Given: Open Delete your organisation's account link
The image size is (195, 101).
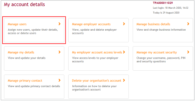Looking at the screenshot, I should pos(96,81).
